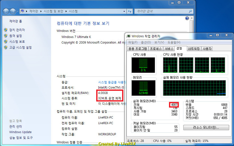Image resolution: width=234 pixels, height=146 pixels.
Task: Open Windows Update link in sidebar
Action: click(20, 132)
